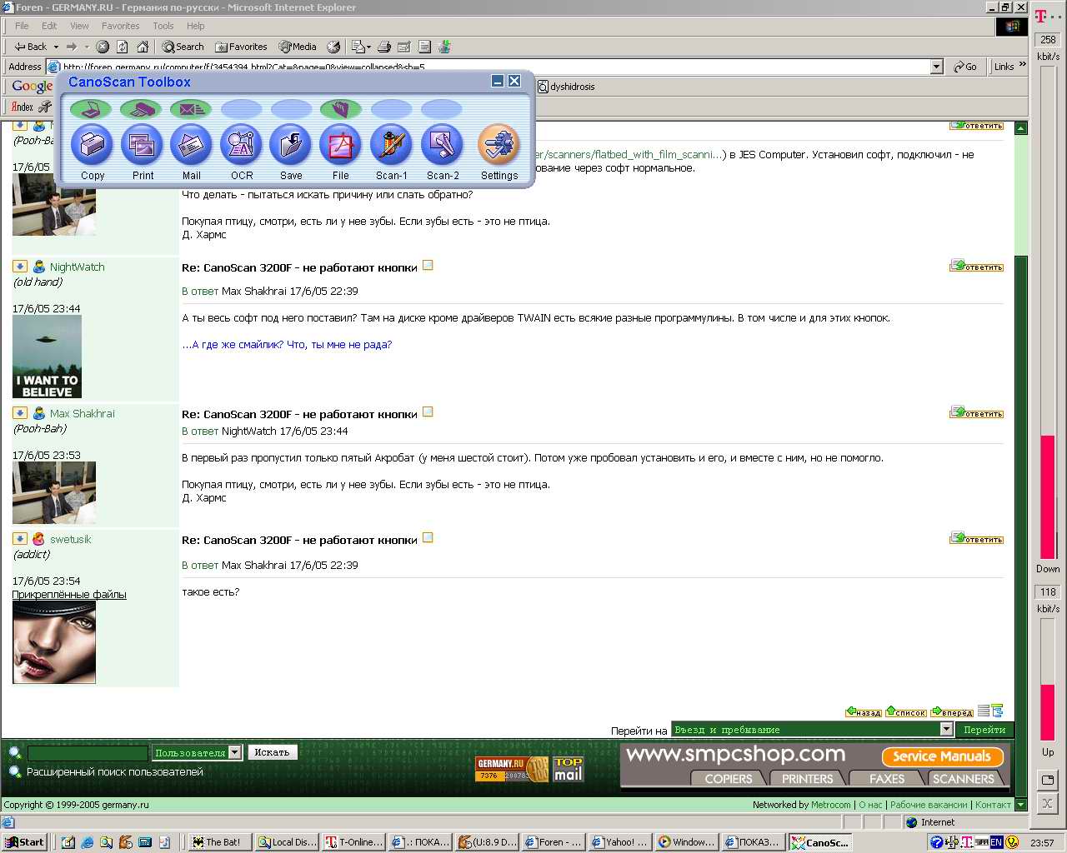This screenshot has height=853, width=1067.
Task: Click the Go button next to address bar
Action: 965,67
